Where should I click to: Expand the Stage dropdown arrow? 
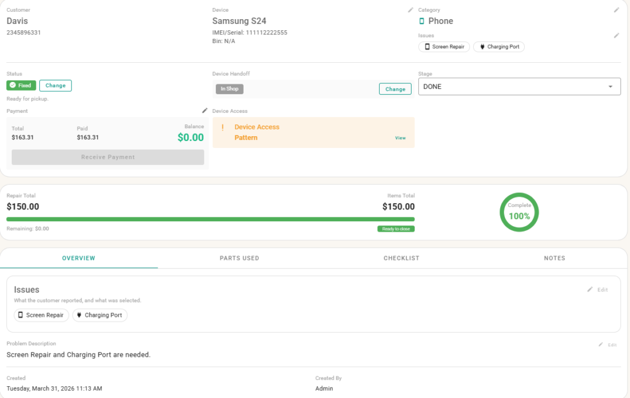click(610, 87)
